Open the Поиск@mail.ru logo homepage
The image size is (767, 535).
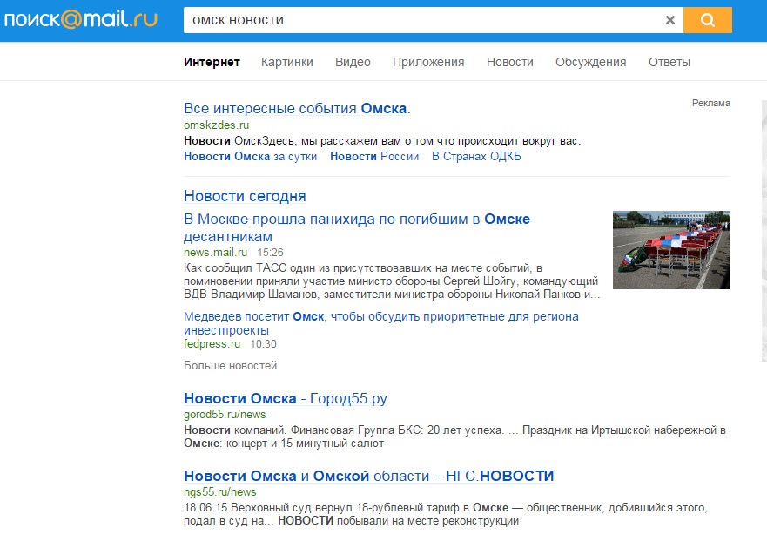point(81,19)
